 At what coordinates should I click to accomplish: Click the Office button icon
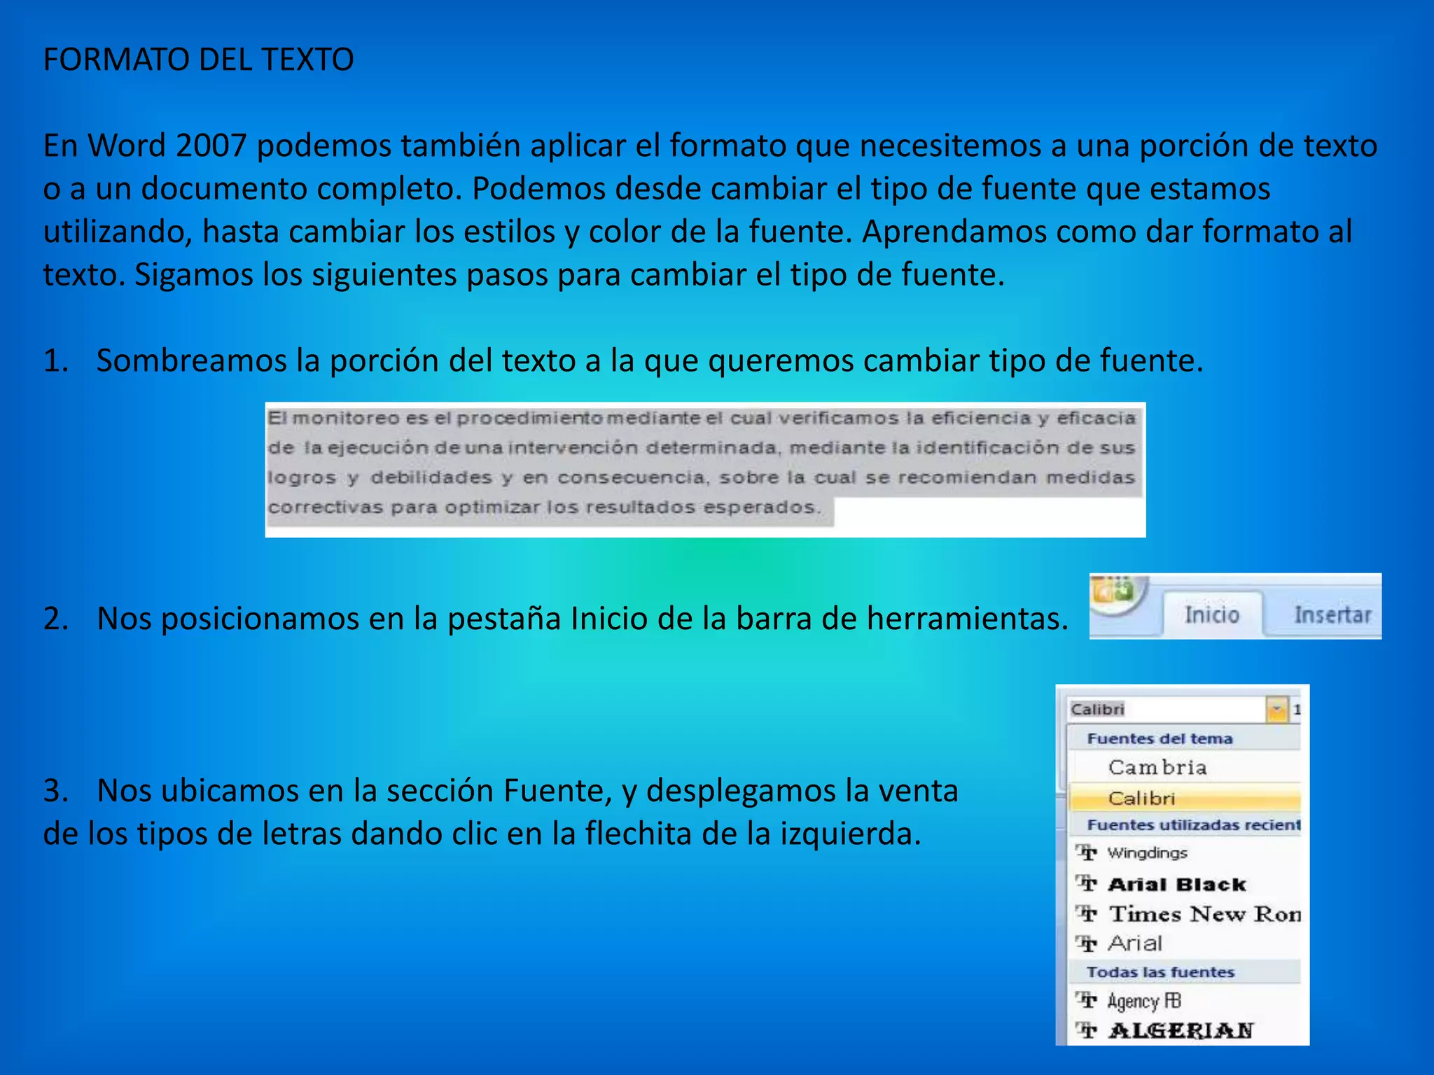[1118, 594]
